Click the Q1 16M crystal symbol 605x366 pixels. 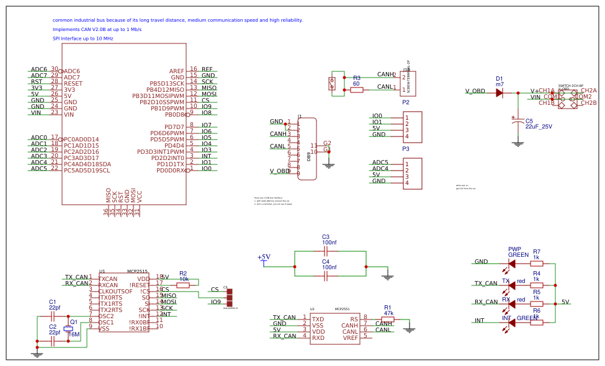tap(68, 329)
